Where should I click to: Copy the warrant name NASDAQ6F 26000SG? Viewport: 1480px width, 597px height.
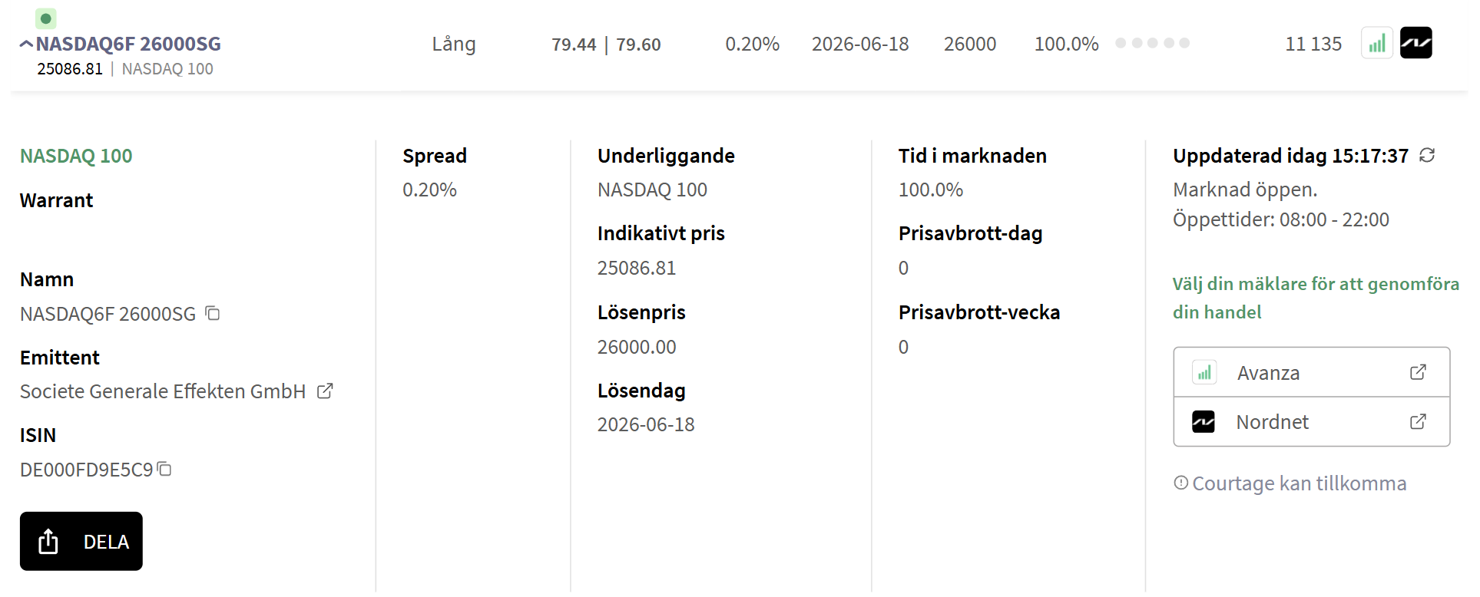pos(213,313)
